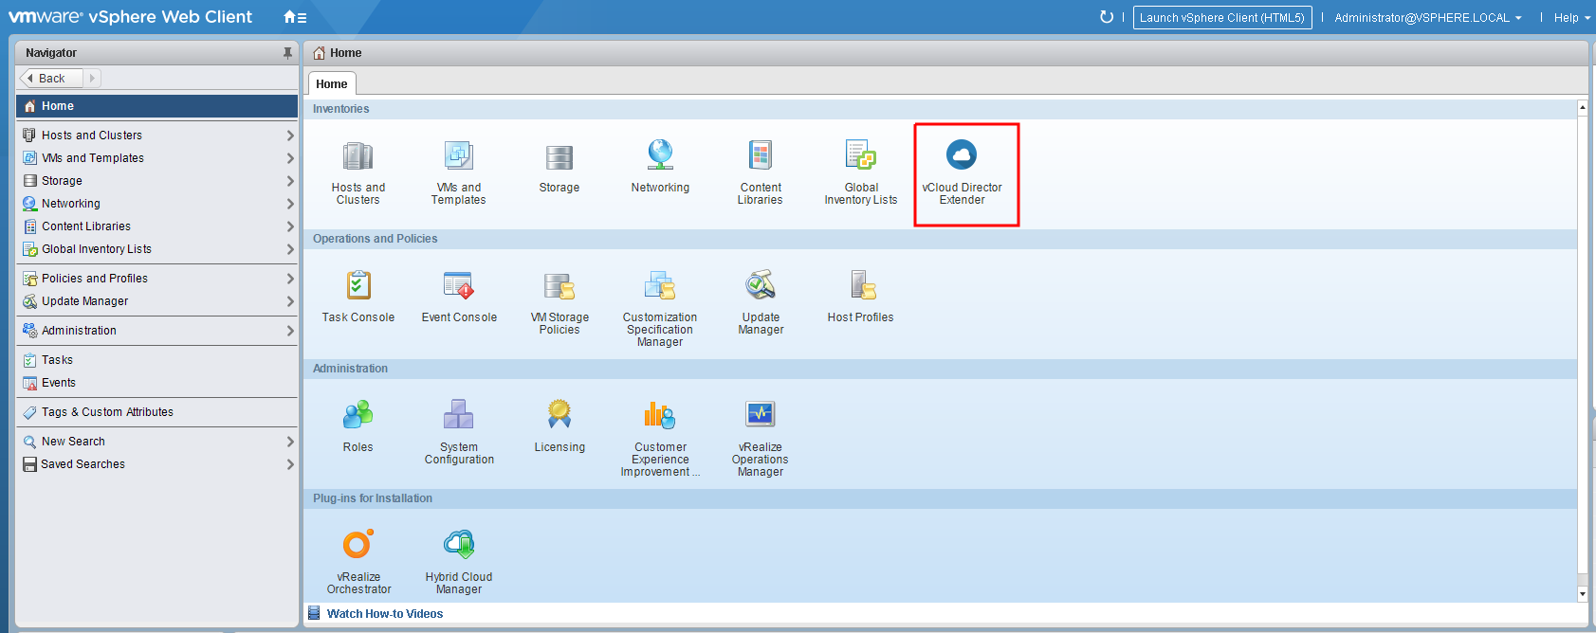Select the Home tab in main panel
The height and width of the screenshot is (633, 1596).
(x=332, y=83)
